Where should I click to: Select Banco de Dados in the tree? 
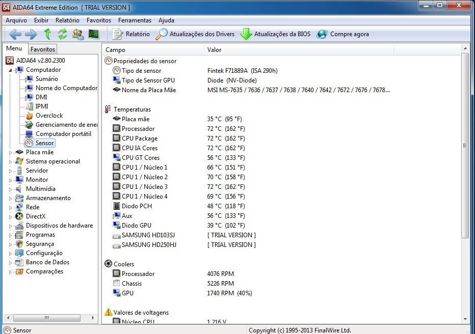47,262
